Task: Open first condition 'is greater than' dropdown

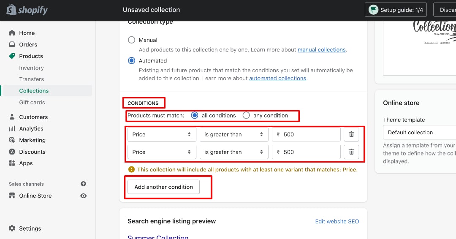Action: tap(234, 134)
